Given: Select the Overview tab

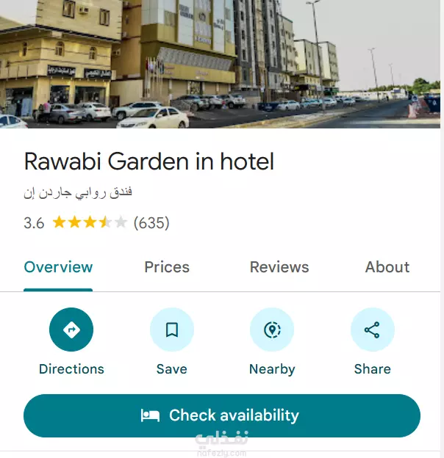Looking at the screenshot, I should pos(58,267).
